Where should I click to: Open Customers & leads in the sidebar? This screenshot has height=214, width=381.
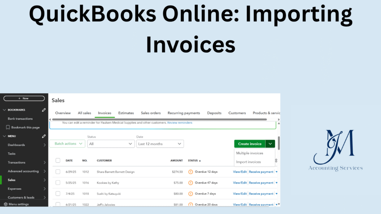(21, 197)
